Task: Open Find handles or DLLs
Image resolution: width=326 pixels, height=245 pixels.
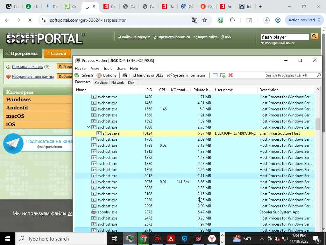Action: (143, 75)
